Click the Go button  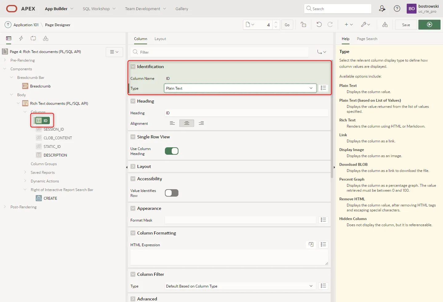(x=287, y=25)
